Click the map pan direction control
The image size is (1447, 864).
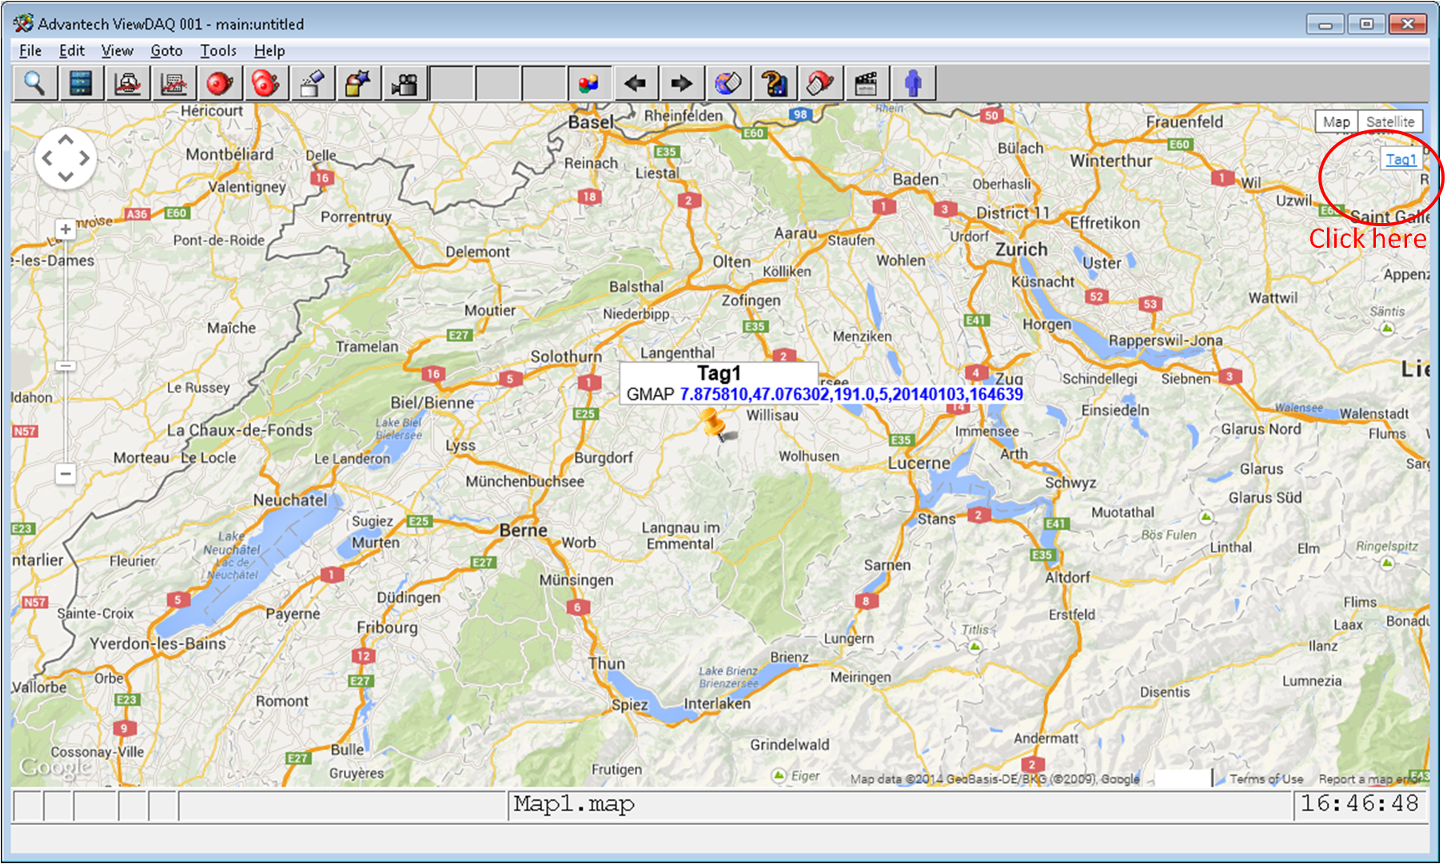pyautogui.click(x=66, y=158)
